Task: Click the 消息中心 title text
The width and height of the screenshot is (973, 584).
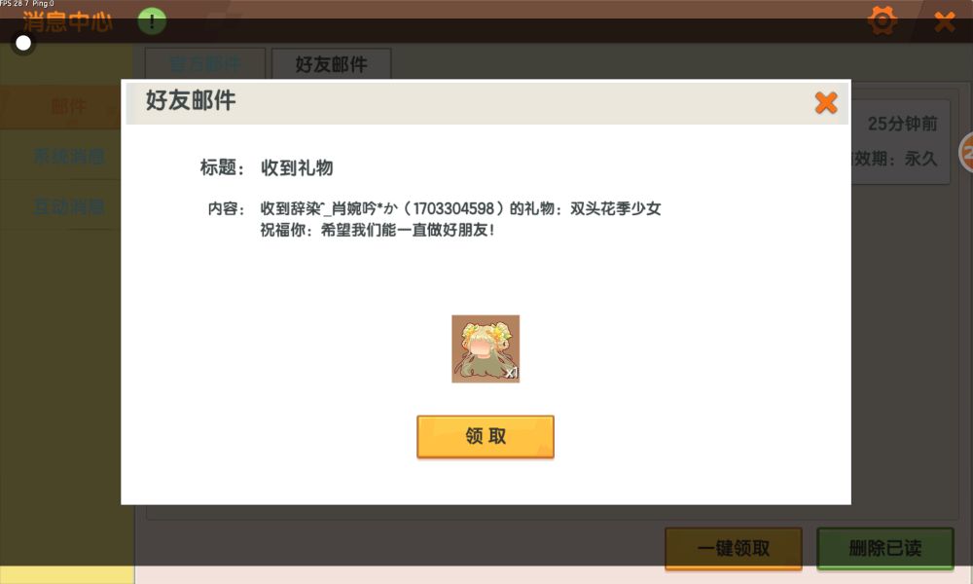Action: (x=68, y=21)
